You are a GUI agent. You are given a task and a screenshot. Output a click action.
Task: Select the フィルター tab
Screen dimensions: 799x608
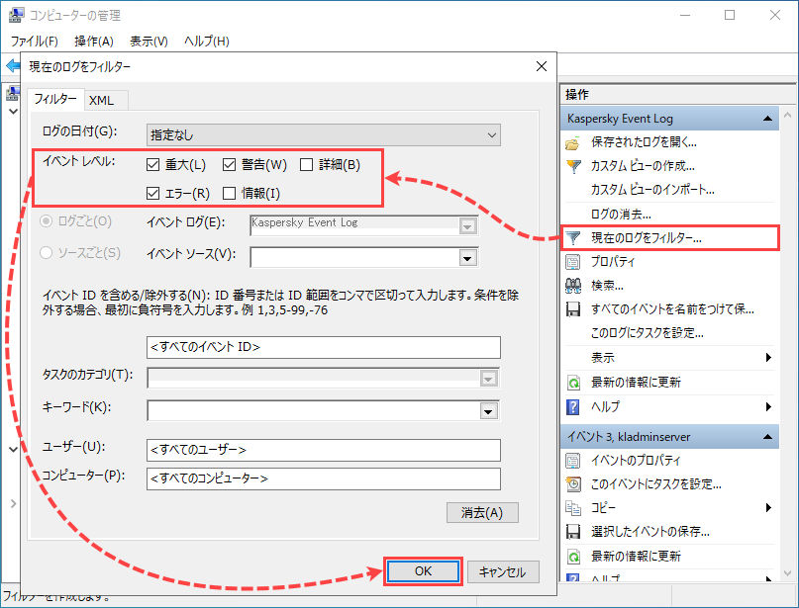click(55, 99)
